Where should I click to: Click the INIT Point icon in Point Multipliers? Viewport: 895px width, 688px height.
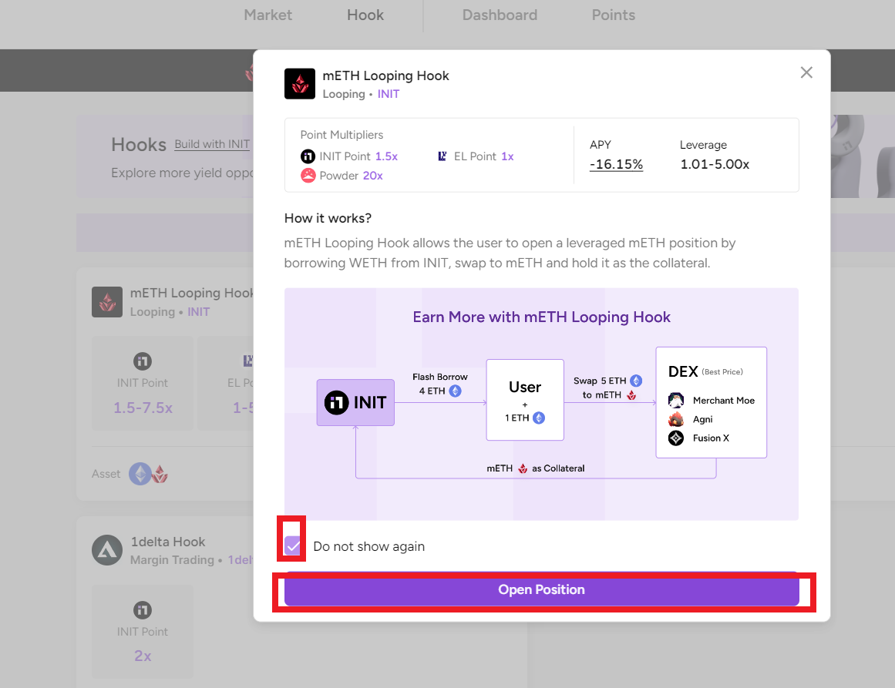pyautogui.click(x=308, y=156)
